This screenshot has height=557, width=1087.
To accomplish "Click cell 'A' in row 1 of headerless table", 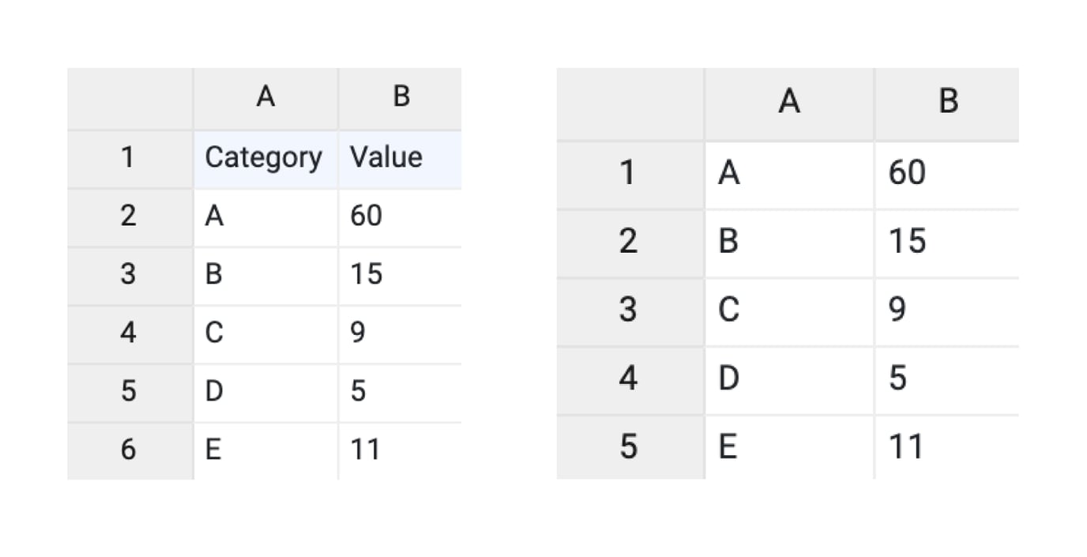I will [x=788, y=173].
